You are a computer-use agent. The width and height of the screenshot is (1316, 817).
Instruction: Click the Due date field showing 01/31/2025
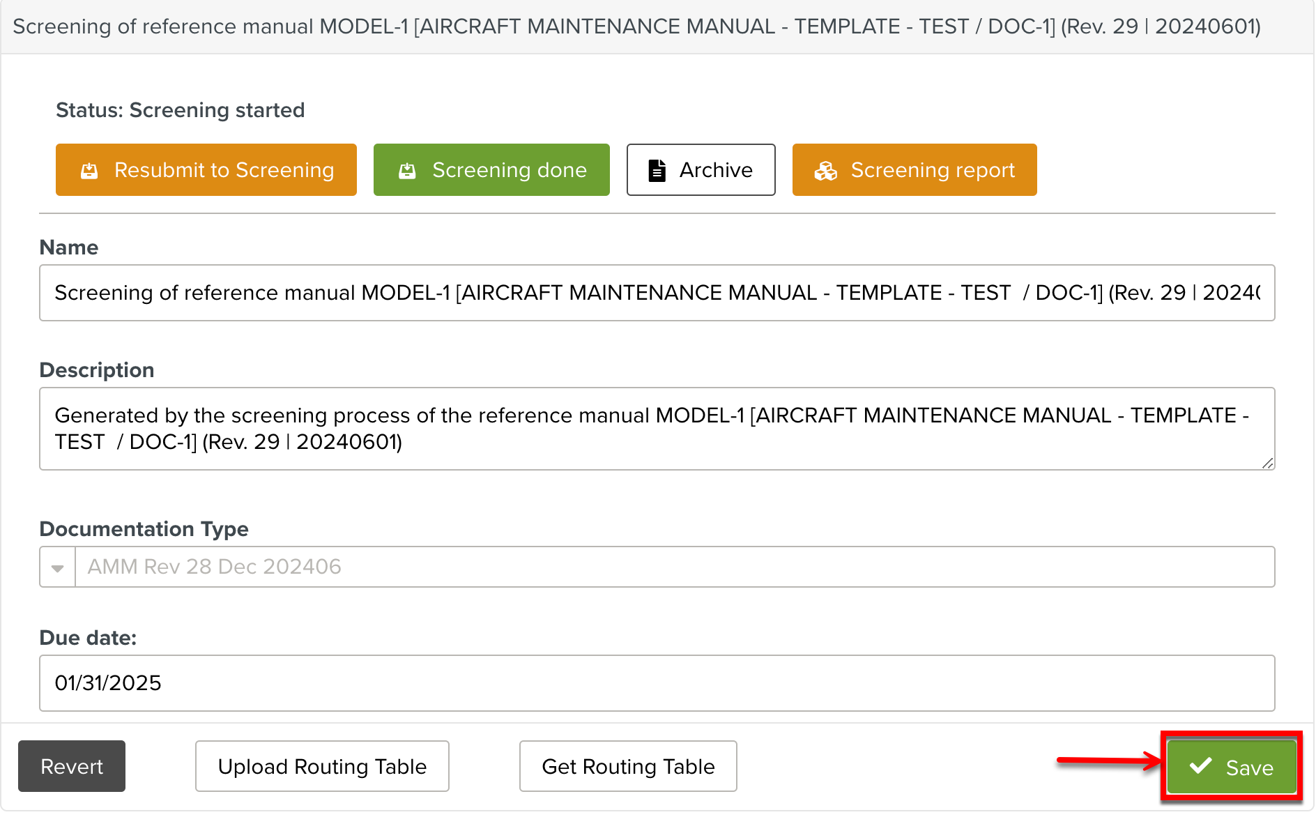pyautogui.click(x=657, y=683)
